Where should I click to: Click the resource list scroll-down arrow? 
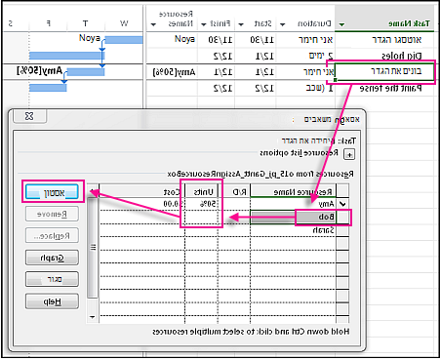coord(93,317)
